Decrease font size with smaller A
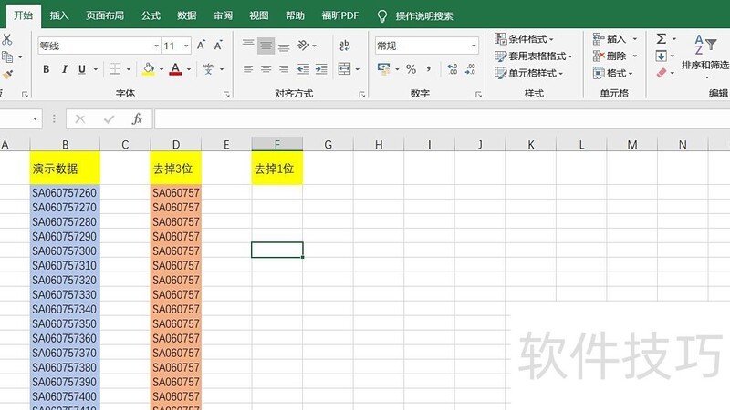This screenshot has height=410, width=730. pyautogui.click(x=218, y=45)
